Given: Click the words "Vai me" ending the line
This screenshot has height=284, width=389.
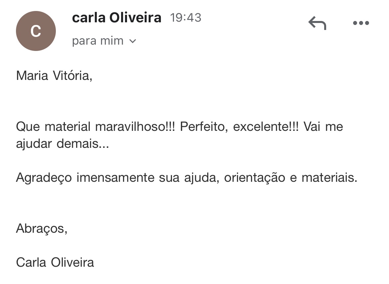Looking at the screenshot, I should pos(323,127).
